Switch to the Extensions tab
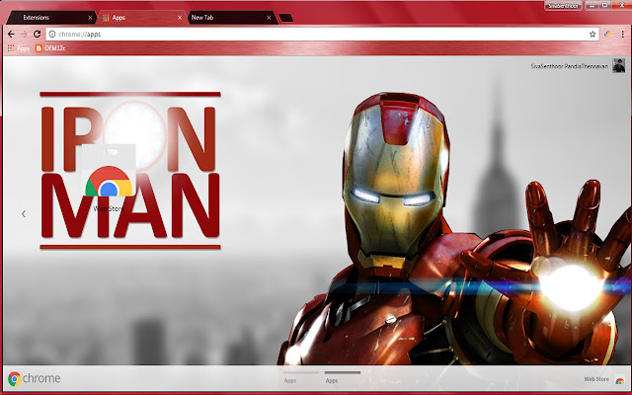This screenshot has width=632, height=395. coord(52,18)
